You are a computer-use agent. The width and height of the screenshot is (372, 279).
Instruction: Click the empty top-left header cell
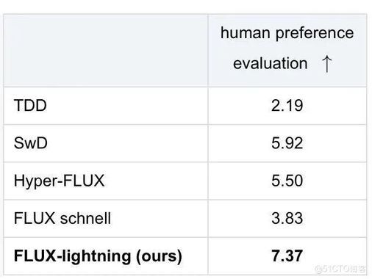click(106, 50)
